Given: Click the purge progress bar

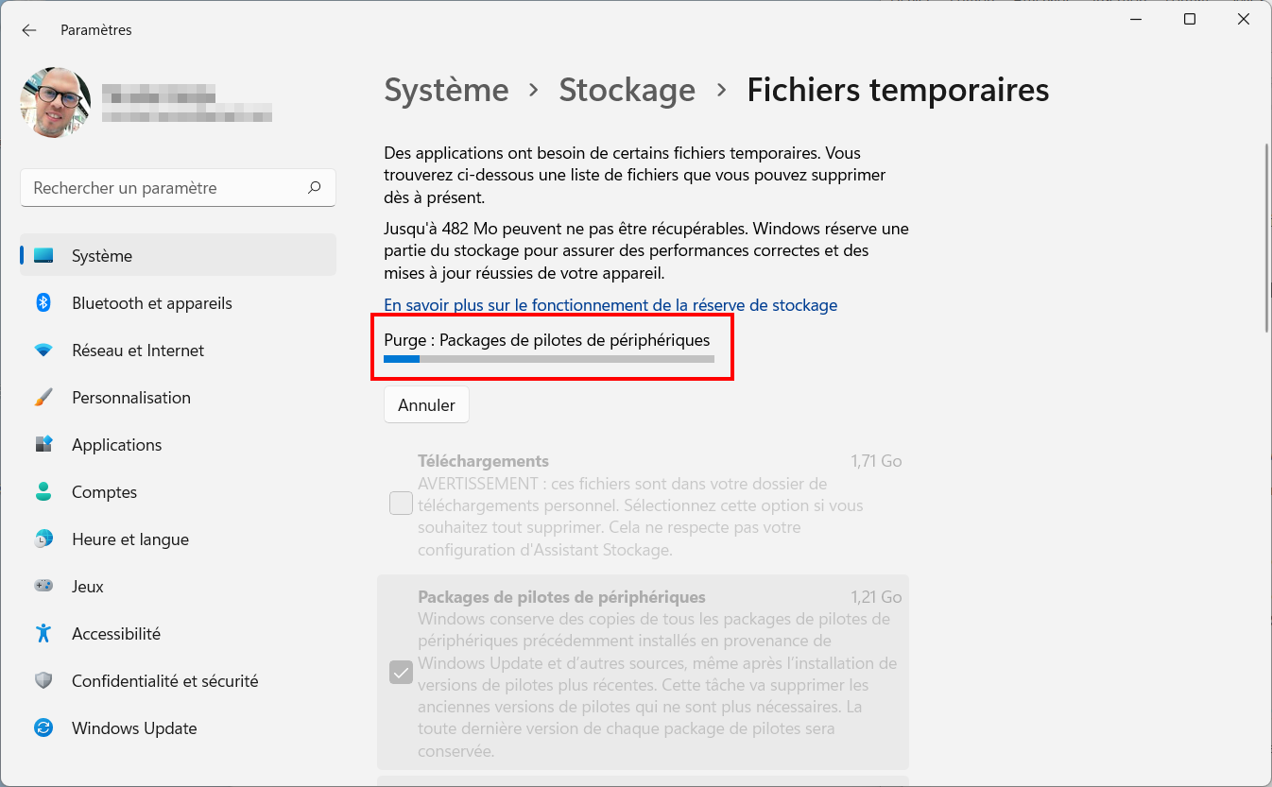Looking at the screenshot, I should point(549,359).
